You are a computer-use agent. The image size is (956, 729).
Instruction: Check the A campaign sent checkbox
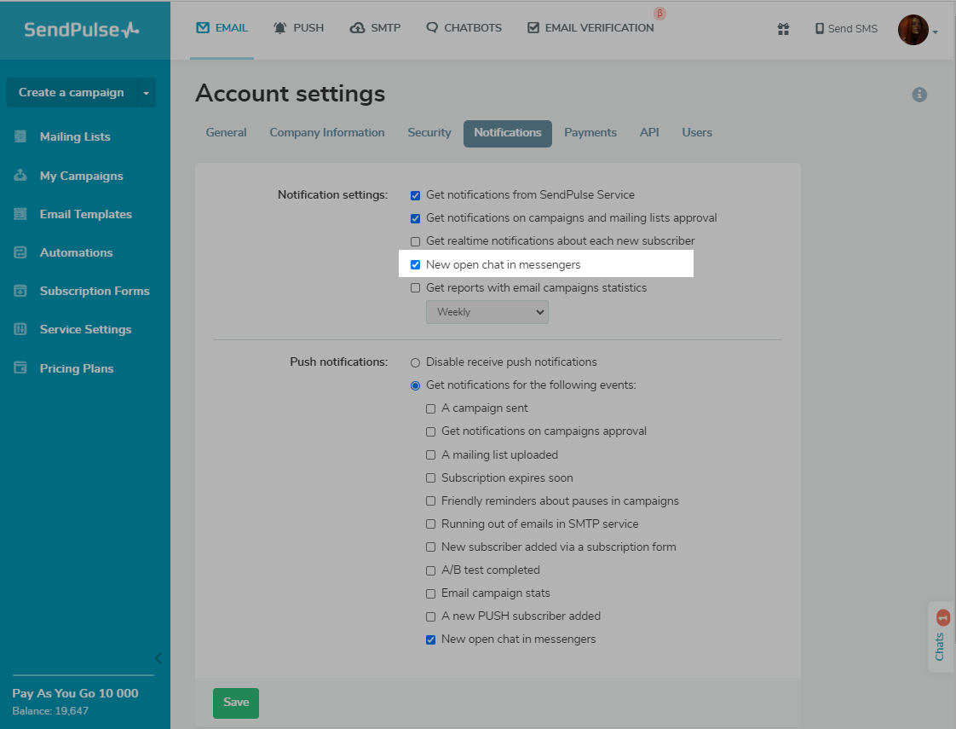pos(431,408)
